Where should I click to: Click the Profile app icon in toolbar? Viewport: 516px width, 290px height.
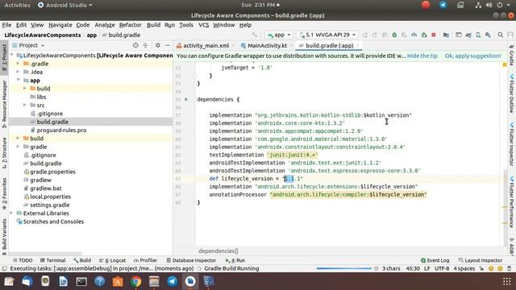click(x=414, y=35)
